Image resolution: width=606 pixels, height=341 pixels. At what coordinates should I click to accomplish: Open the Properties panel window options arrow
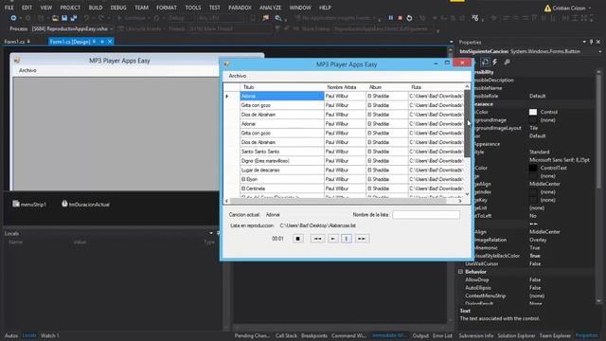click(584, 42)
